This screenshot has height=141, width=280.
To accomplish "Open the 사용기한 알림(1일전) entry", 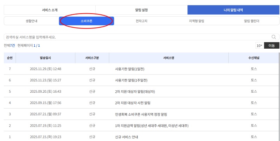I will [x=130, y=69].
